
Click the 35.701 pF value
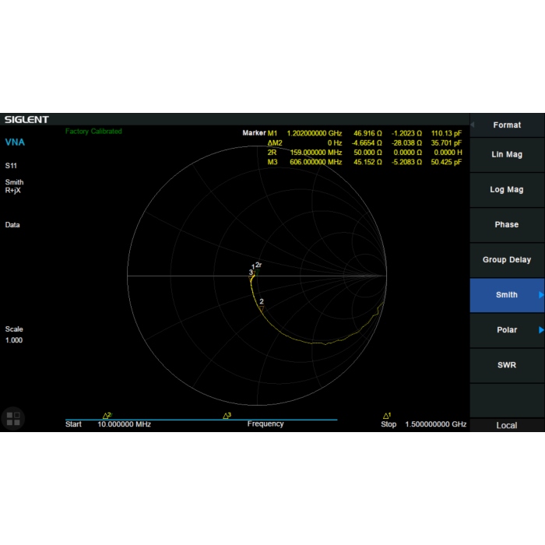[446, 142]
